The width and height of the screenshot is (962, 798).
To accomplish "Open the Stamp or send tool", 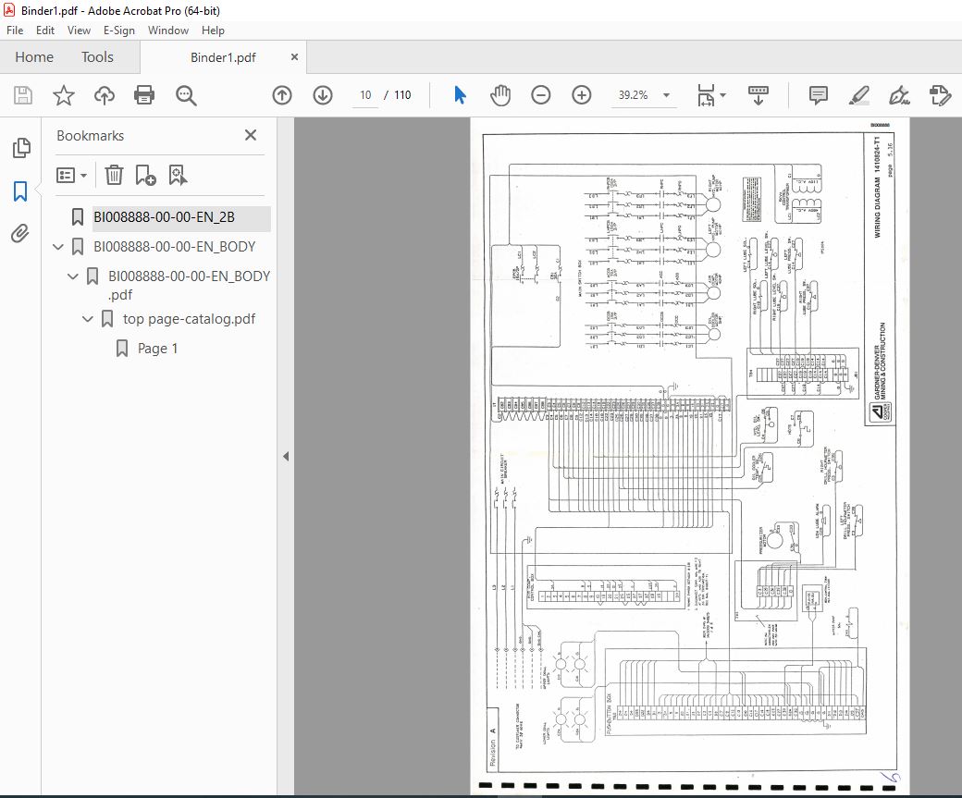I will pos(939,95).
